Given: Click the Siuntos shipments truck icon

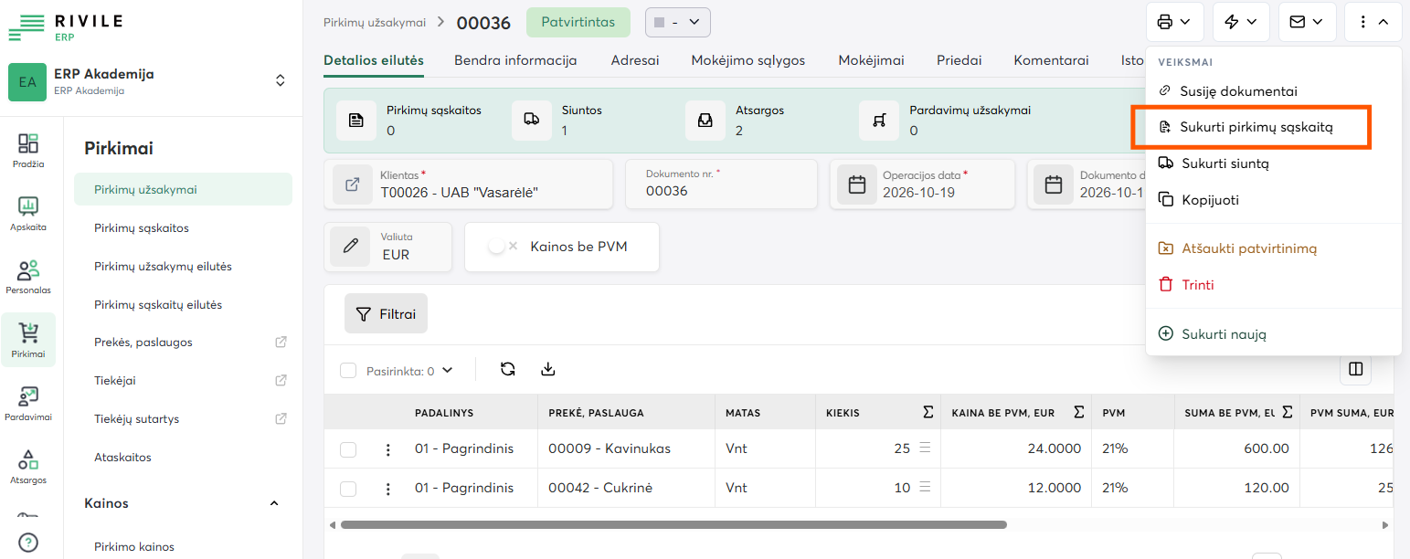Looking at the screenshot, I should pyautogui.click(x=531, y=121).
